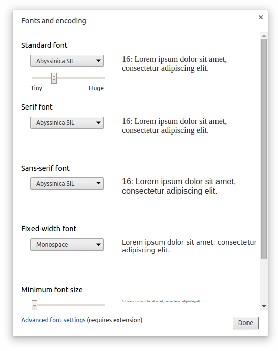278x351 pixels.
Task: Open the Standard font dropdown
Action: 67,61
